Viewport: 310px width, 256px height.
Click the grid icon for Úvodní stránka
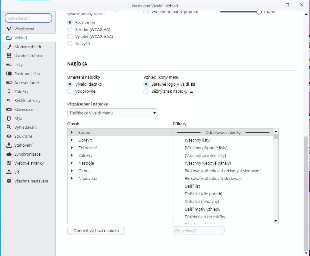[x=9, y=56]
